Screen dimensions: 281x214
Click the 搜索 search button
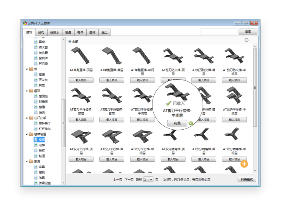click(x=248, y=32)
